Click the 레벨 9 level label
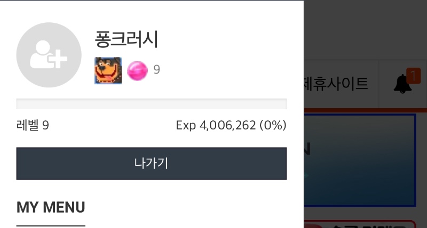Image resolution: width=427 pixels, height=228 pixels. point(33,126)
